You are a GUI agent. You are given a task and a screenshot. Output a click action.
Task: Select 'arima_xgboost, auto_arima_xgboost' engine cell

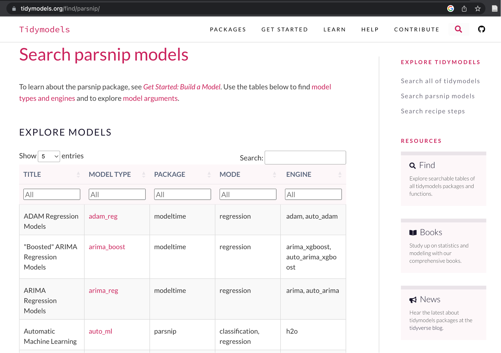[313, 257]
